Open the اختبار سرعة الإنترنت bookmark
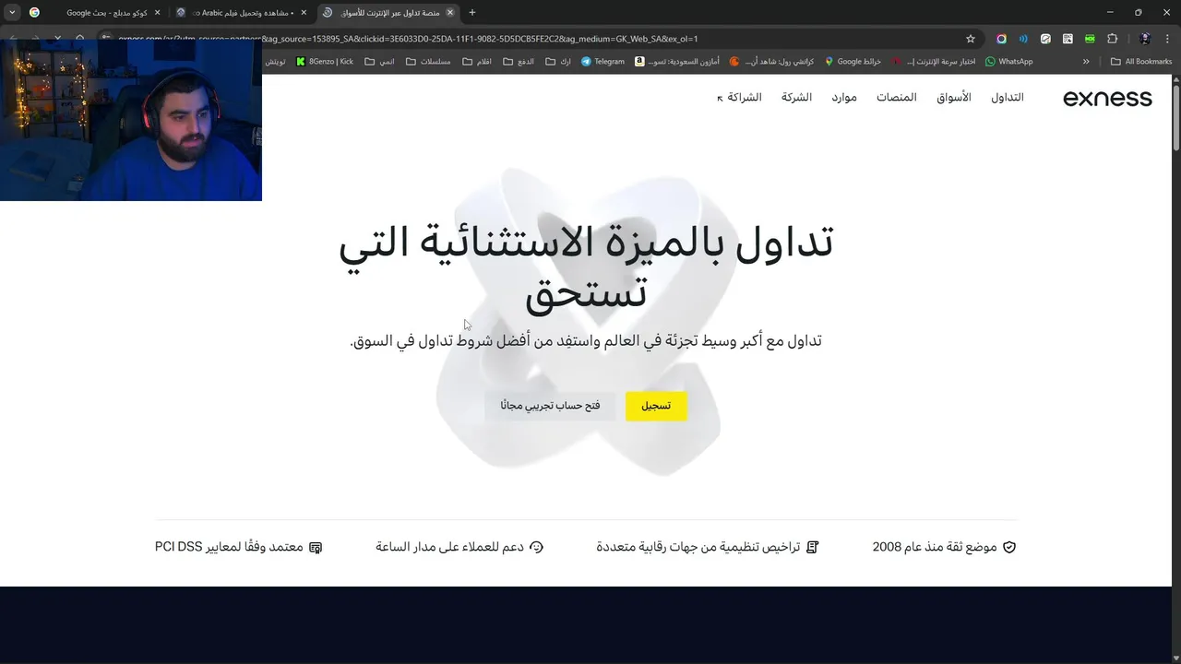This screenshot has width=1181, height=664. click(x=933, y=62)
